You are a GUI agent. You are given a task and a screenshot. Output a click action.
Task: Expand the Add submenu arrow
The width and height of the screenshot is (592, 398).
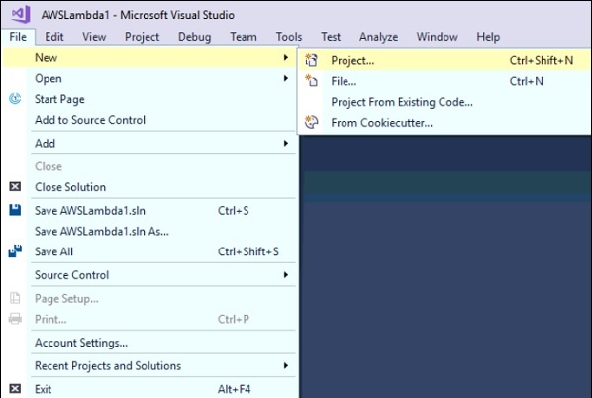tap(286, 144)
